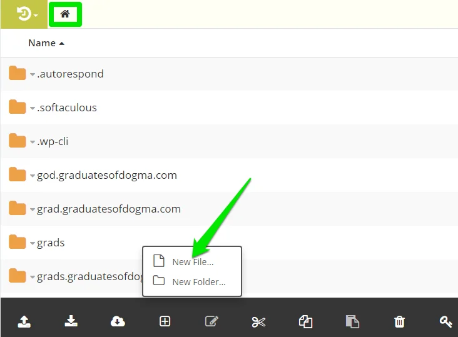
Task: Select the grads folder name
Action: [51, 243]
